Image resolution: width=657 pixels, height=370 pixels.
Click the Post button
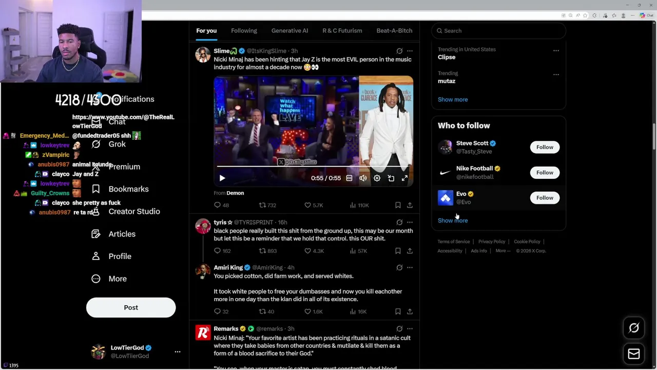coord(131,307)
